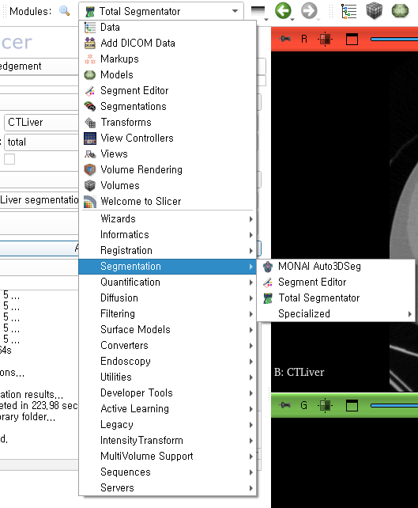The height and width of the screenshot is (508, 418).
Task: Select Markups in the modules menu
Action: point(168,59)
